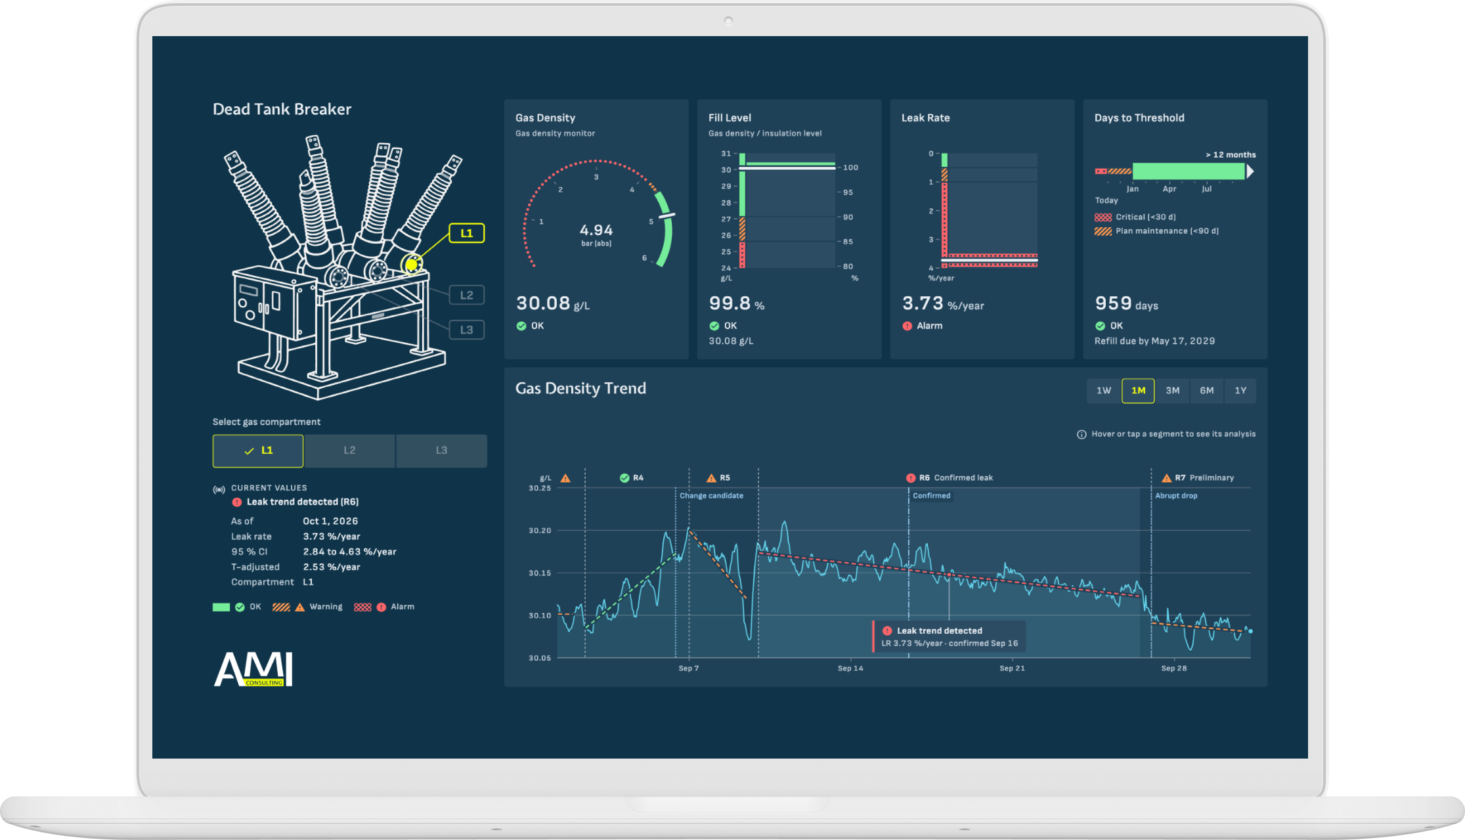Click the R6 Confirmed leak red alert icon

(911, 478)
